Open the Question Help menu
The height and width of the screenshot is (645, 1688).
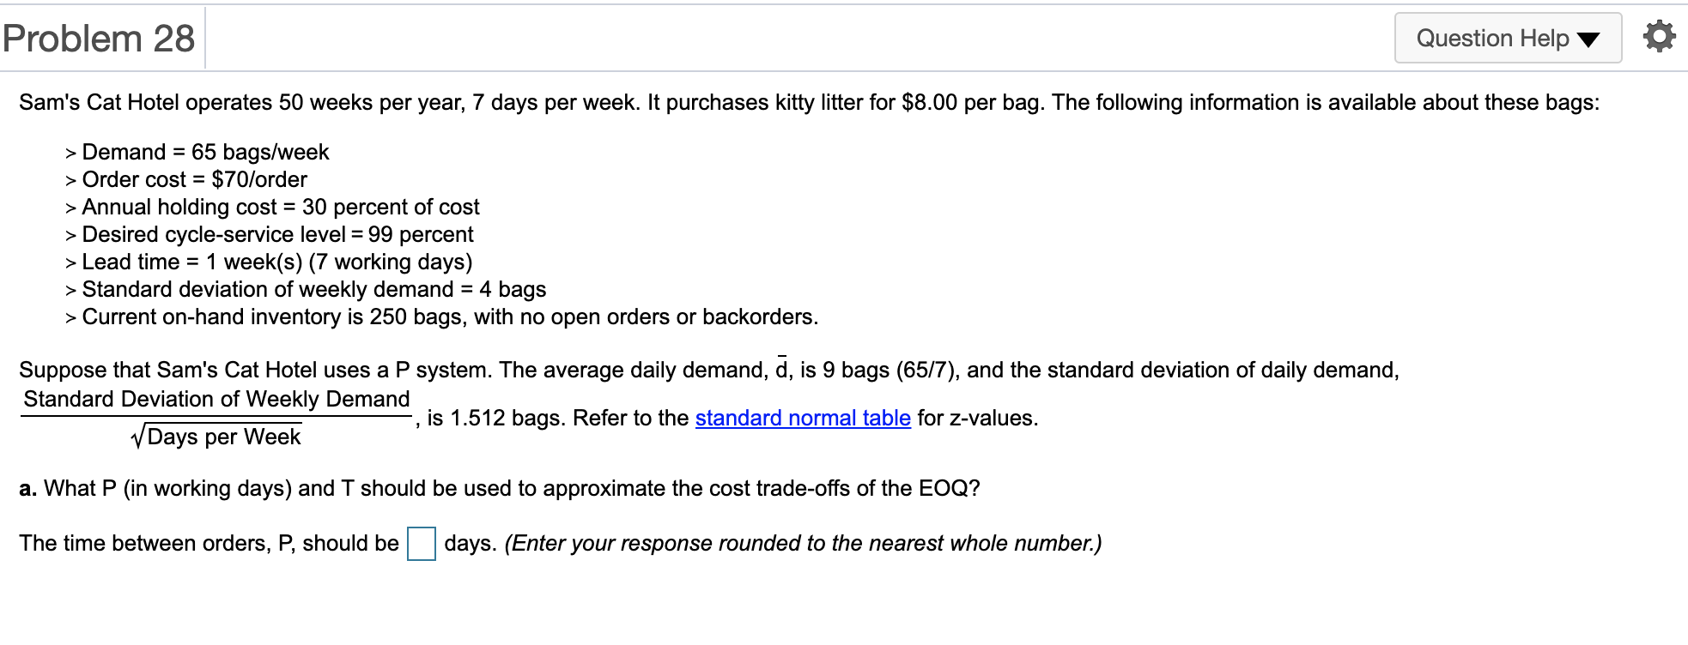[1492, 39]
